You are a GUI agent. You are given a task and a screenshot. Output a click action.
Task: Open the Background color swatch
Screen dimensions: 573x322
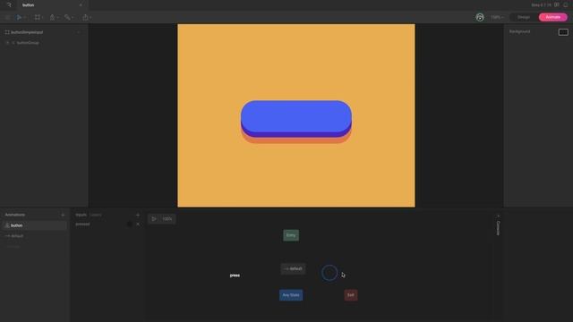click(563, 32)
